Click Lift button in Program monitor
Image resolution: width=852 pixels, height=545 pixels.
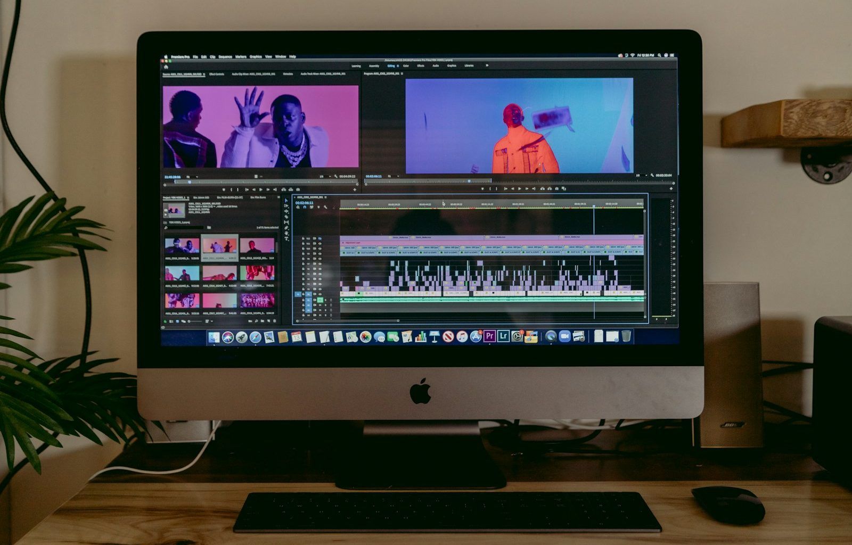[x=543, y=188]
